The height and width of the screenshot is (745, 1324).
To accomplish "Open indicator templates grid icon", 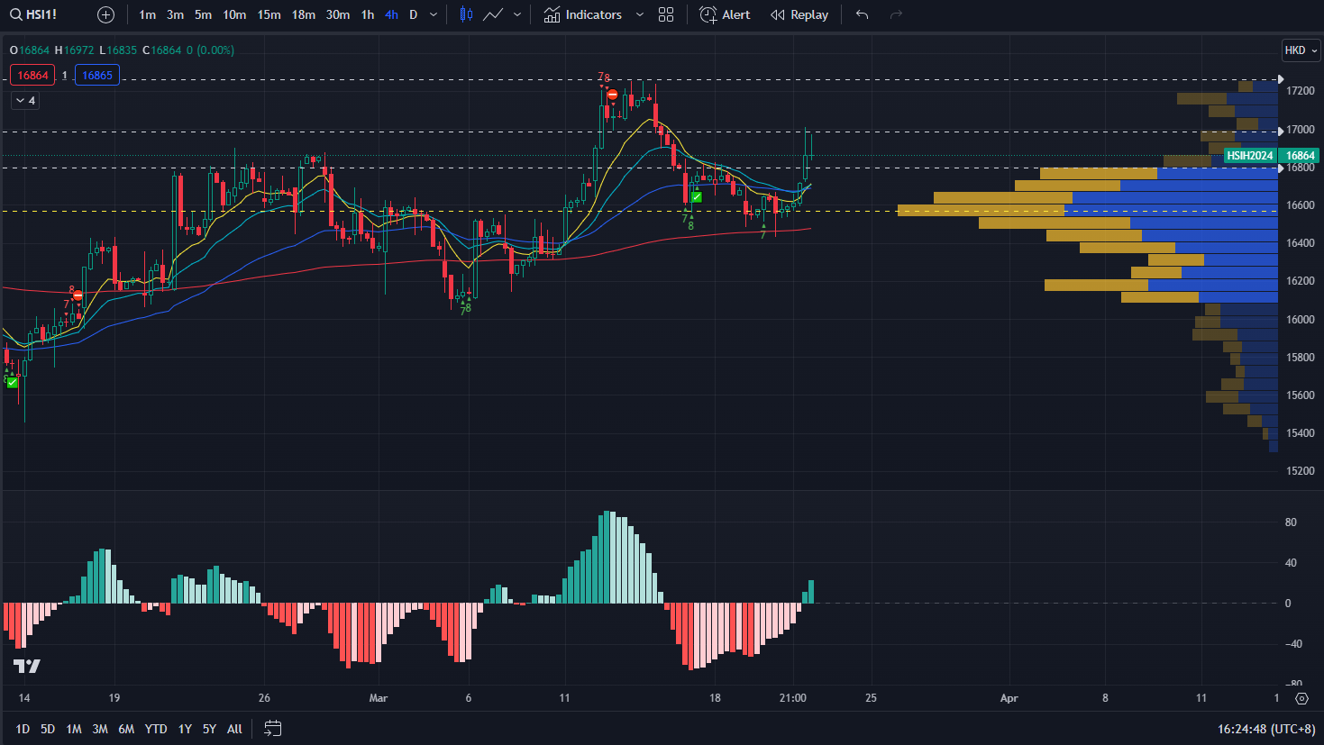I will (666, 14).
